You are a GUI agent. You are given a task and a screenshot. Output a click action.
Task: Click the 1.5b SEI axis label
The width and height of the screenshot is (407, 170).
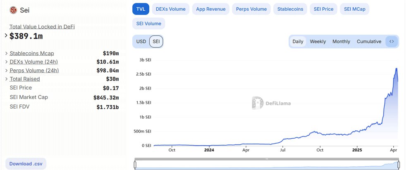point(144,102)
